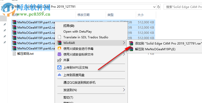202x103 pixels.
Task: Choose 解压到 MeNsOGeaM19P\(E)
Action: click(x=155, y=49)
